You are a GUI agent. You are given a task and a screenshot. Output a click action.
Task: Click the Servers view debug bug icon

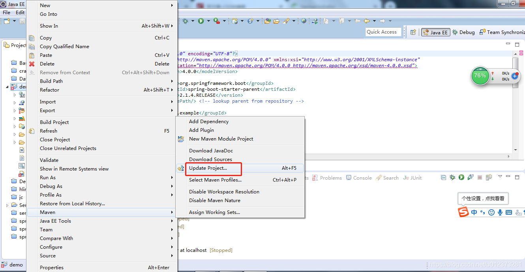[x=452, y=178]
